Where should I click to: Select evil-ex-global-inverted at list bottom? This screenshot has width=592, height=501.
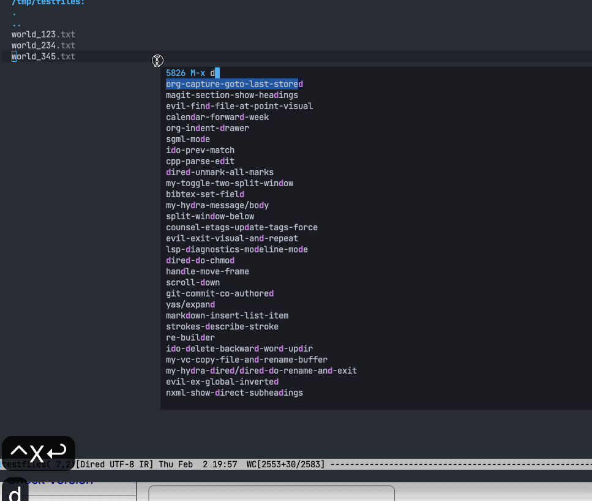coord(222,382)
